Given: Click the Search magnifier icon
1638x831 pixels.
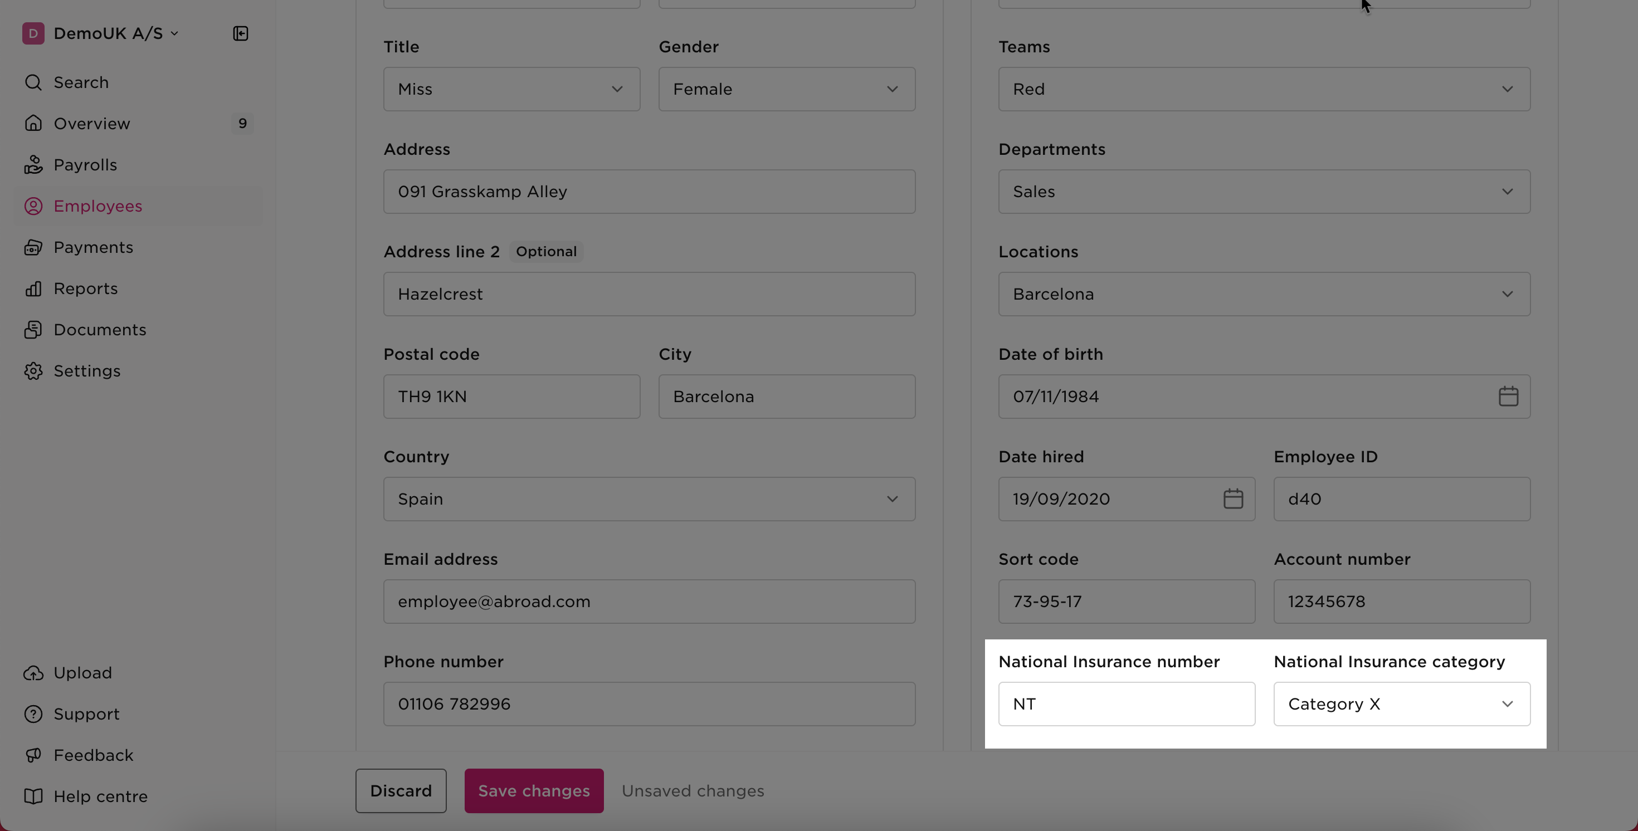Looking at the screenshot, I should (33, 82).
